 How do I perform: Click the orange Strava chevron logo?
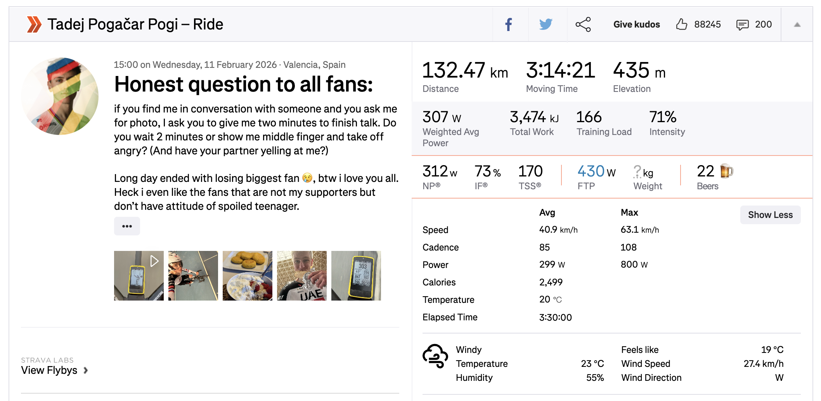coord(34,24)
